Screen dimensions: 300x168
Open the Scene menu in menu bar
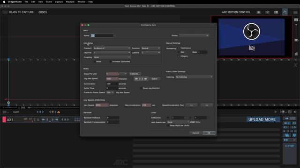49,2
